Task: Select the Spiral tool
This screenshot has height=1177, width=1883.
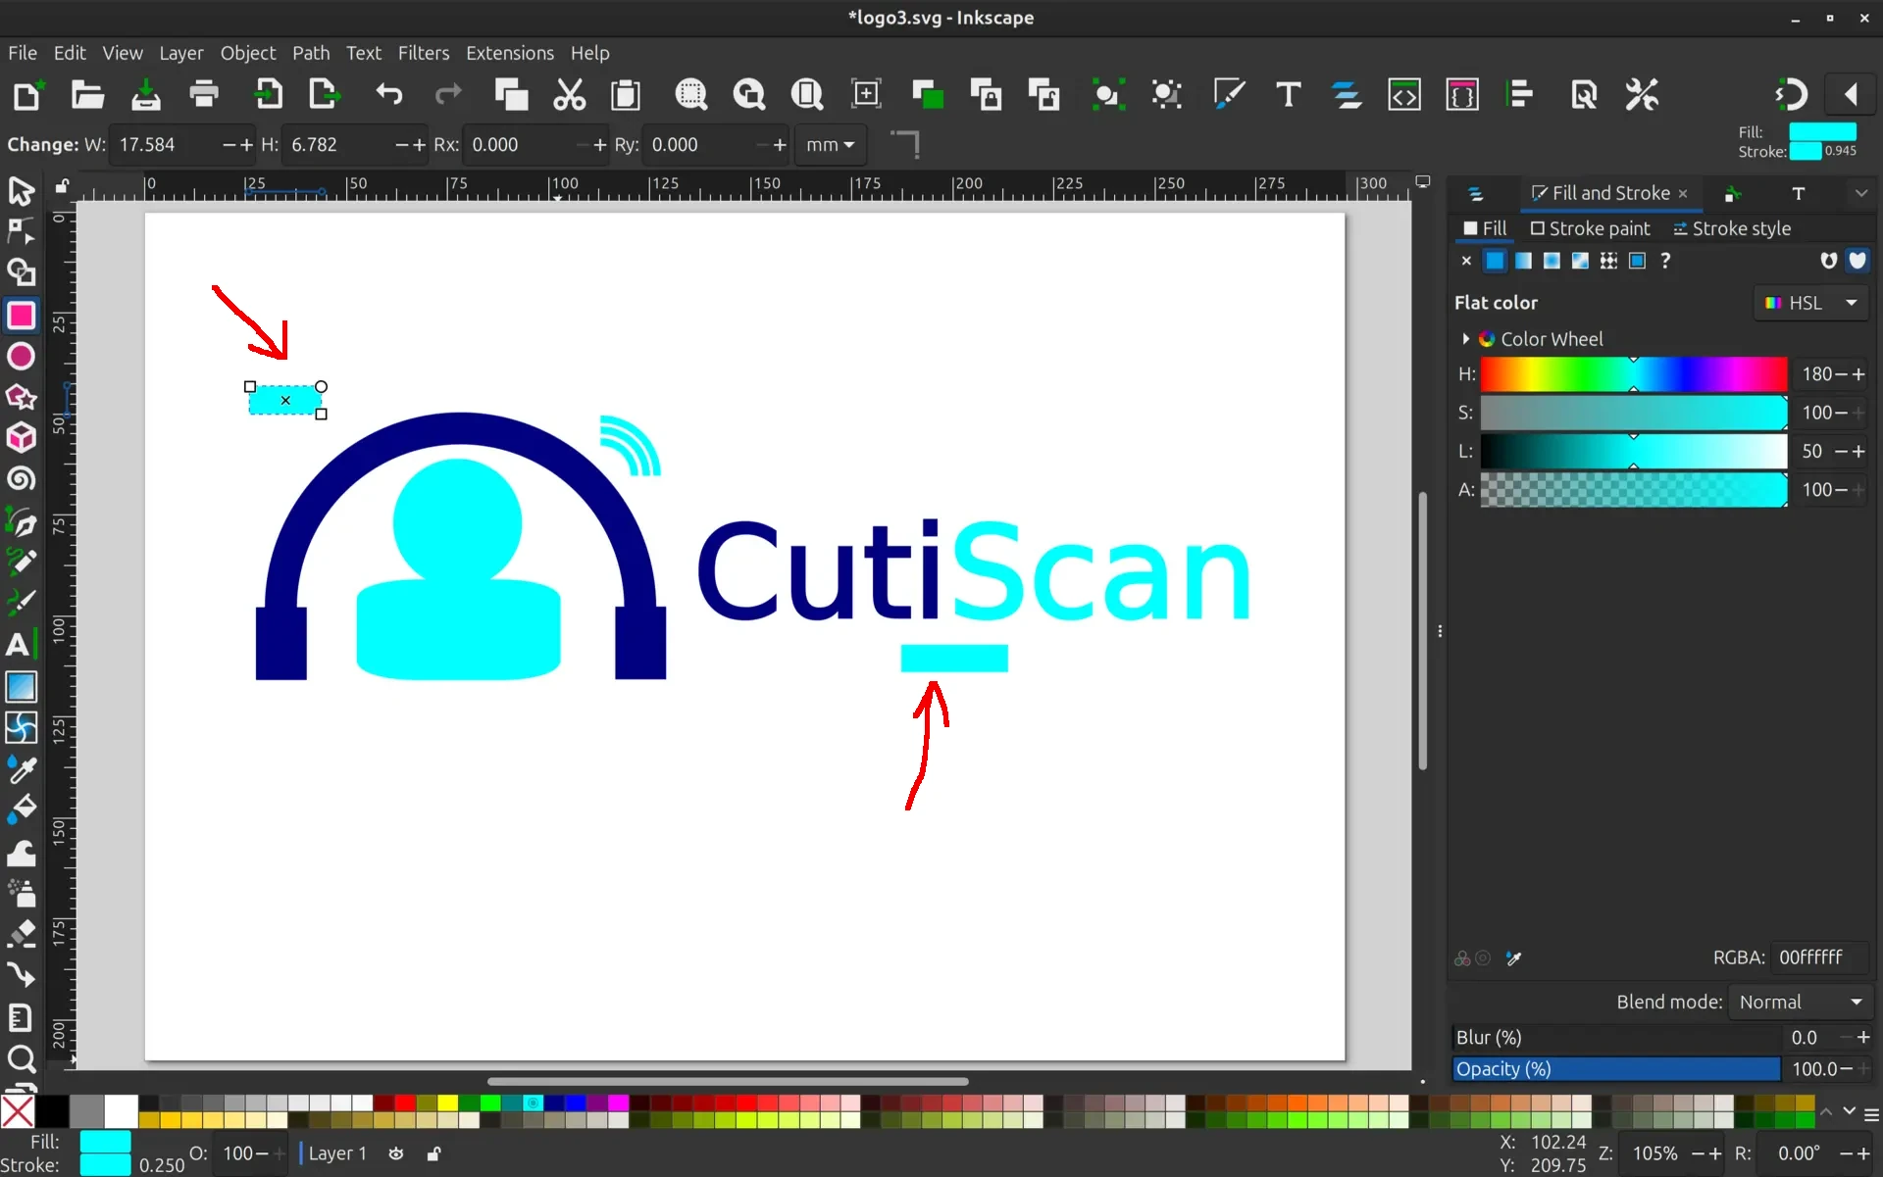Action: (21, 479)
